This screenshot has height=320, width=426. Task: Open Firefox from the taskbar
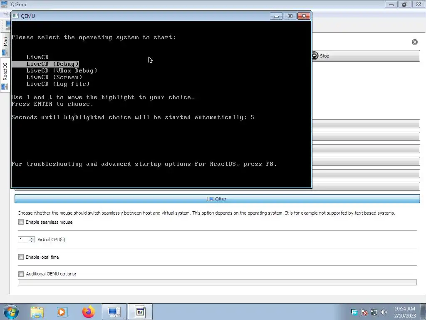tap(88, 312)
